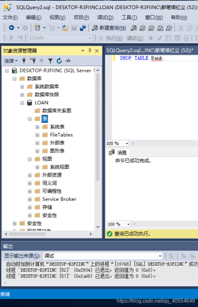Open Object Explorer window position dropdown arrow
Screen dimensions: 198x307
(83, 51)
